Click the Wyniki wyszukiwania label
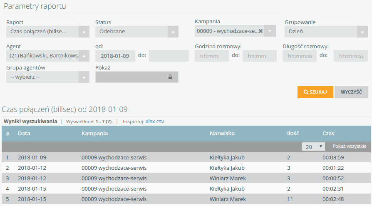Viewport: 372px width, 206px height. pyautogui.click(x=30, y=121)
